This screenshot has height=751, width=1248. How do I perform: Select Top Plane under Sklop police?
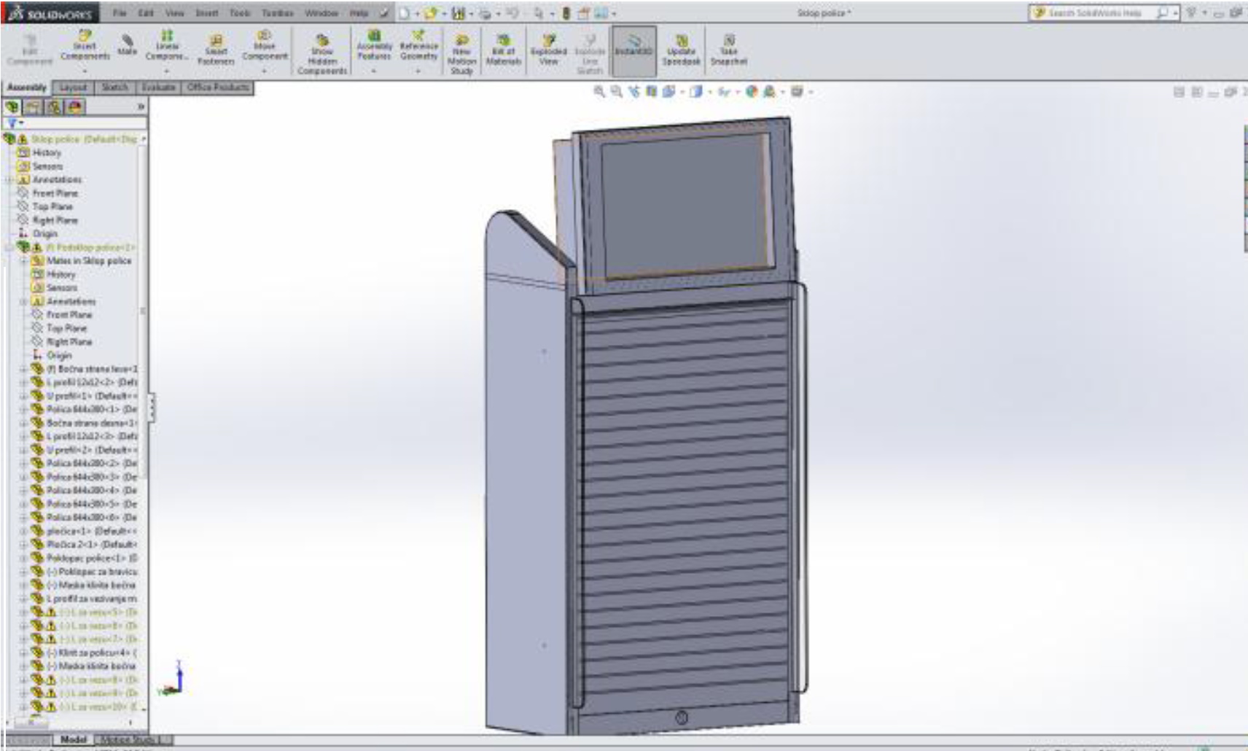tap(52, 207)
